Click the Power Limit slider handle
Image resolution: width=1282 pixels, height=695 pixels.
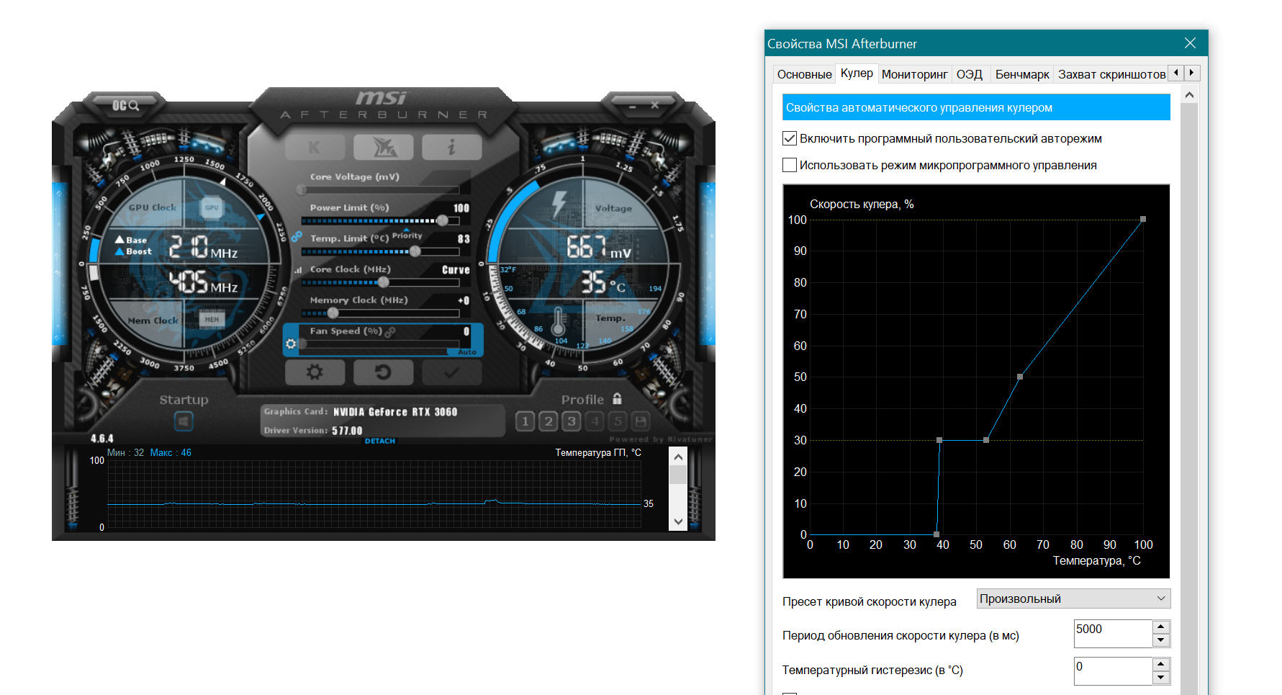pyautogui.click(x=442, y=220)
